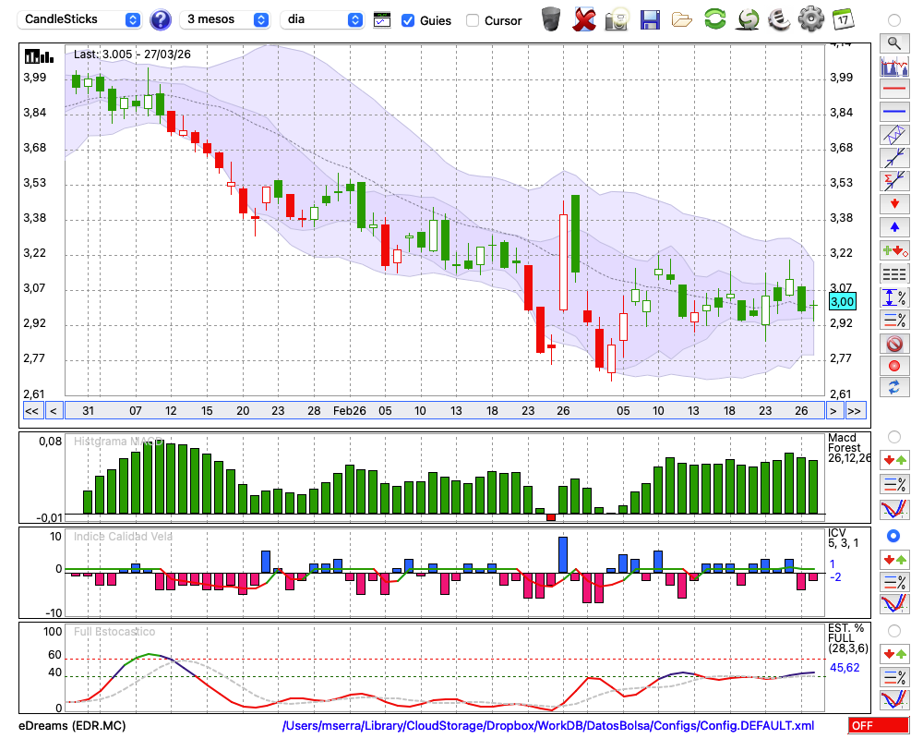This screenshot has height=739, width=923.
Task: Select the radio button beside MACD panel
Action: 893,436
